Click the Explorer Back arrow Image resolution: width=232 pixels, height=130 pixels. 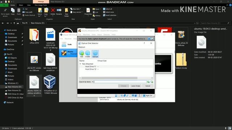pos(3,23)
